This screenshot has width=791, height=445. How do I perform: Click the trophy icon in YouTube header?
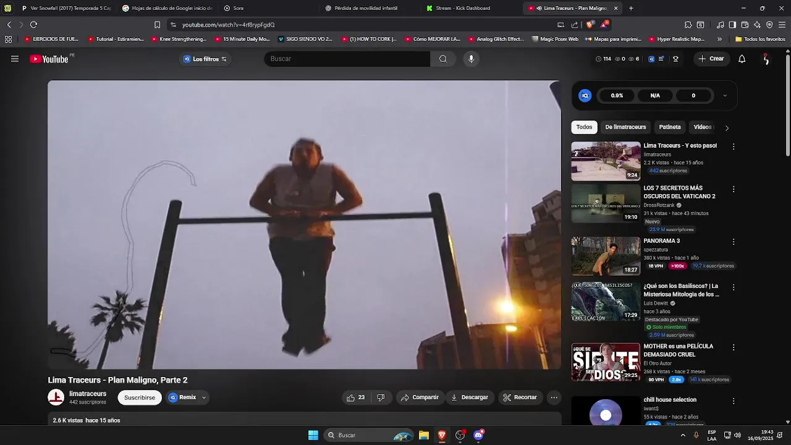(x=675, y=59)
